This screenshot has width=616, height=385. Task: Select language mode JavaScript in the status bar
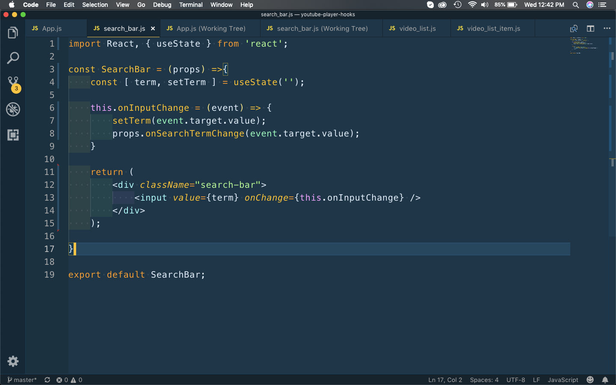[x=563, y=380]
